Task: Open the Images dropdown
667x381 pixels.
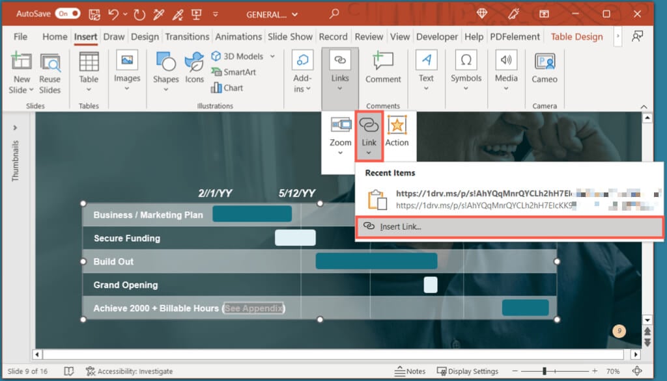Action: 127,71
